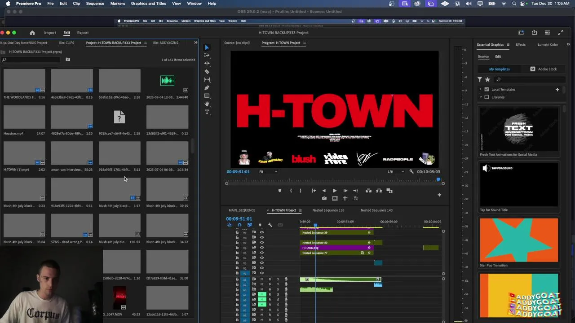Click the Extract button

[x=379, y=191]
